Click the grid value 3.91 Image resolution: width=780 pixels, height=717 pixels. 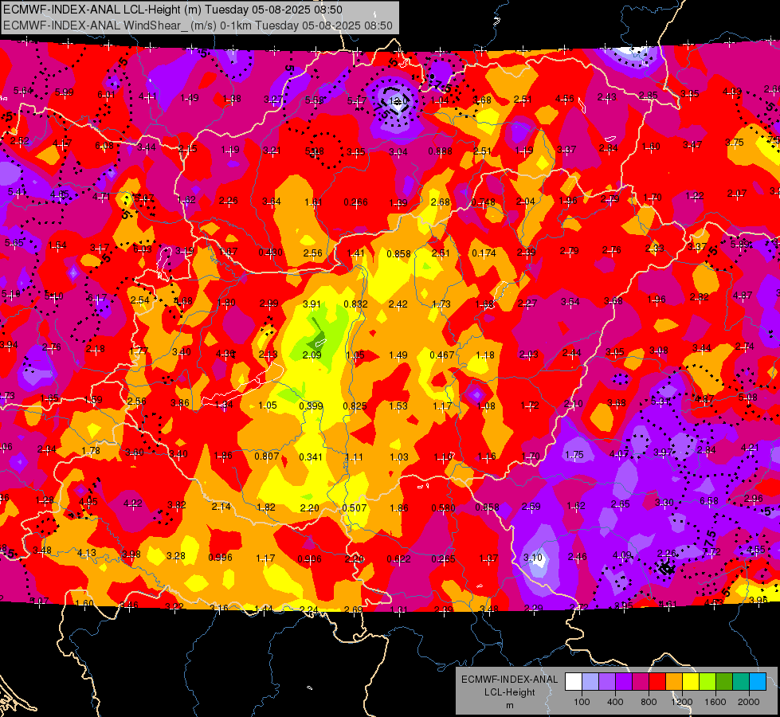pos(312,304)
